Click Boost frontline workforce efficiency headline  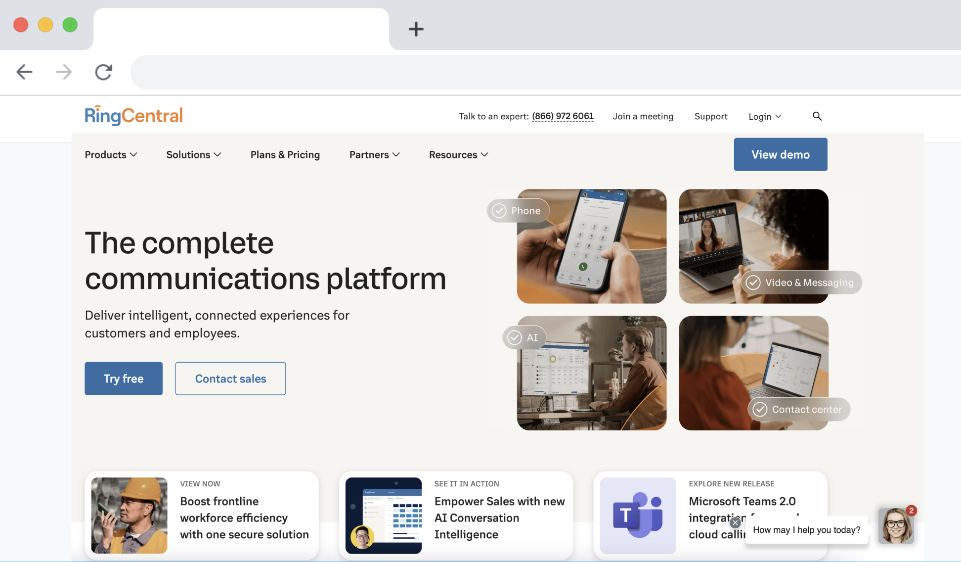[244, 517]
